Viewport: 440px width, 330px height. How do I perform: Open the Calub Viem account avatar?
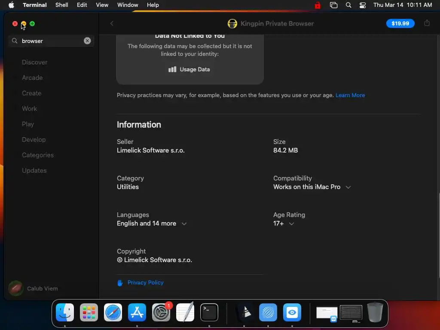pyautogui.click(x=16, y=288)
